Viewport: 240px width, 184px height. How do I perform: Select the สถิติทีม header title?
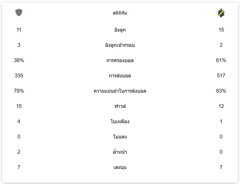coord(120,13)
